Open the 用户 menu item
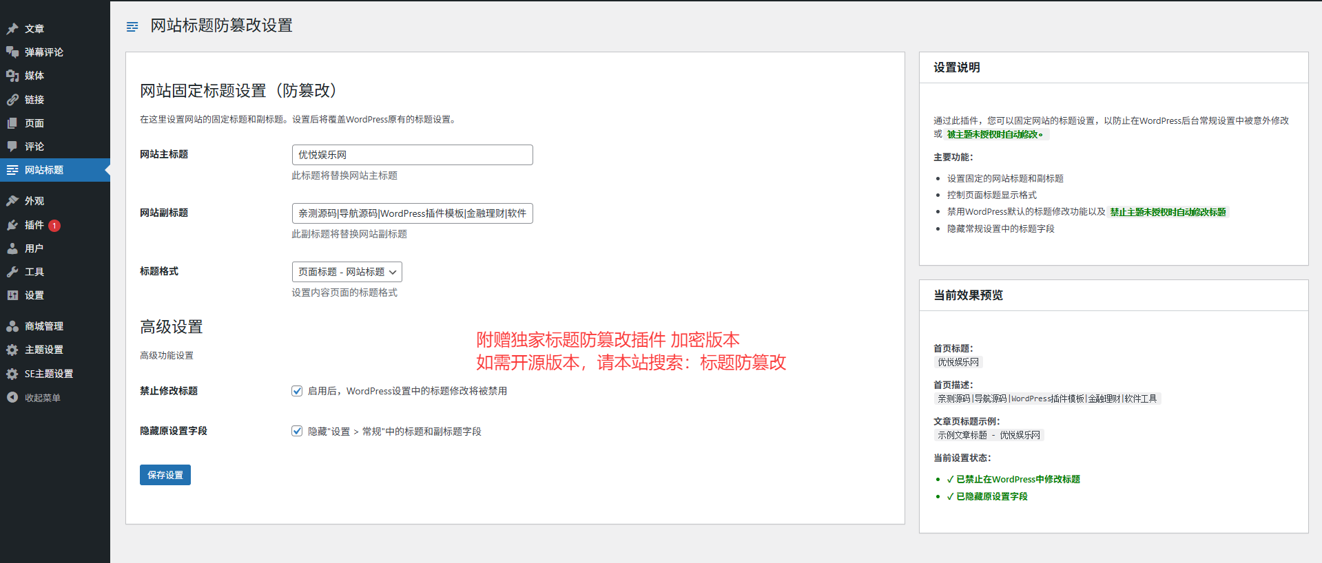 (x=34, y=248)
